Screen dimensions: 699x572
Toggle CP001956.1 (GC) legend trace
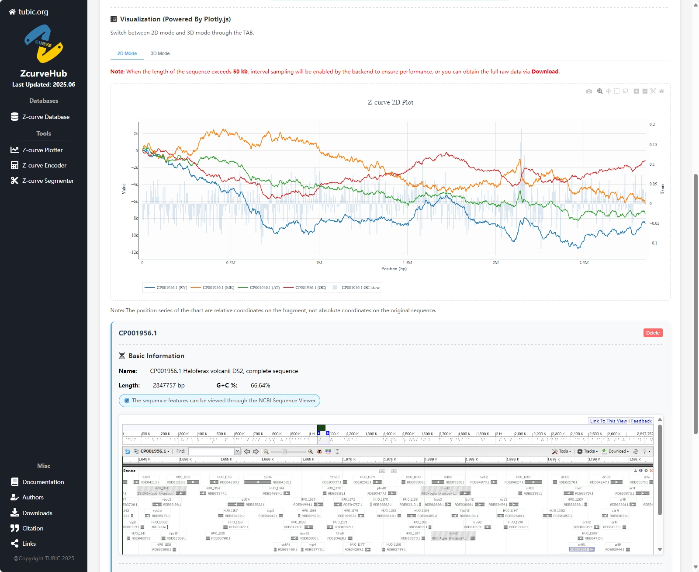tap(305, 288)
